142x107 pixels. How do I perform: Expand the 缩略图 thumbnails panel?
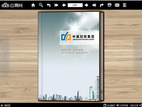(x=5, y=105)
